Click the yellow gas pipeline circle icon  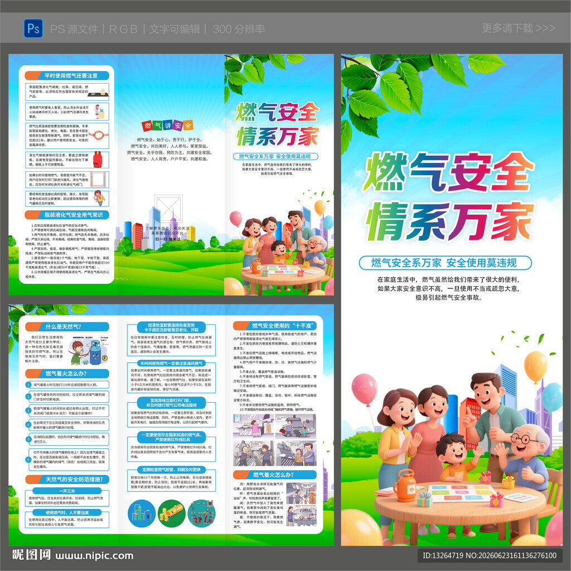point(172,514)
